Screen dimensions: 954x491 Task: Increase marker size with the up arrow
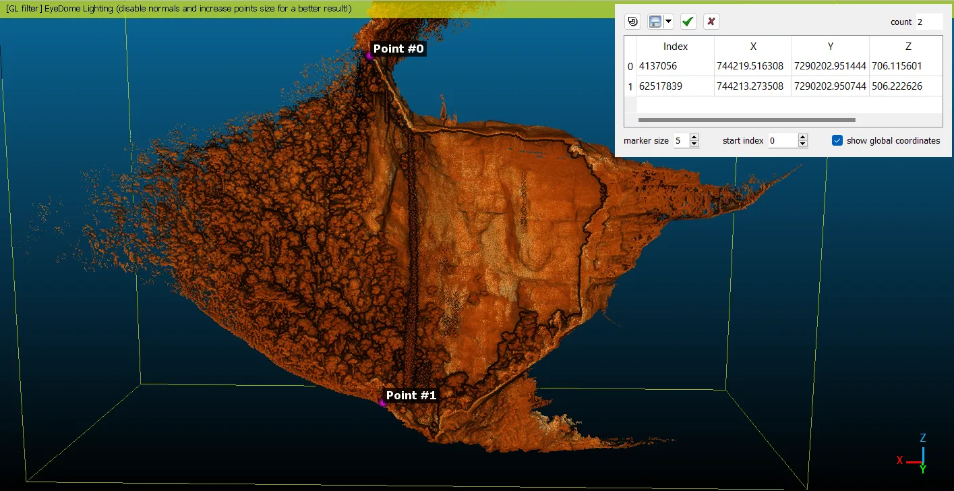point(694,137)
